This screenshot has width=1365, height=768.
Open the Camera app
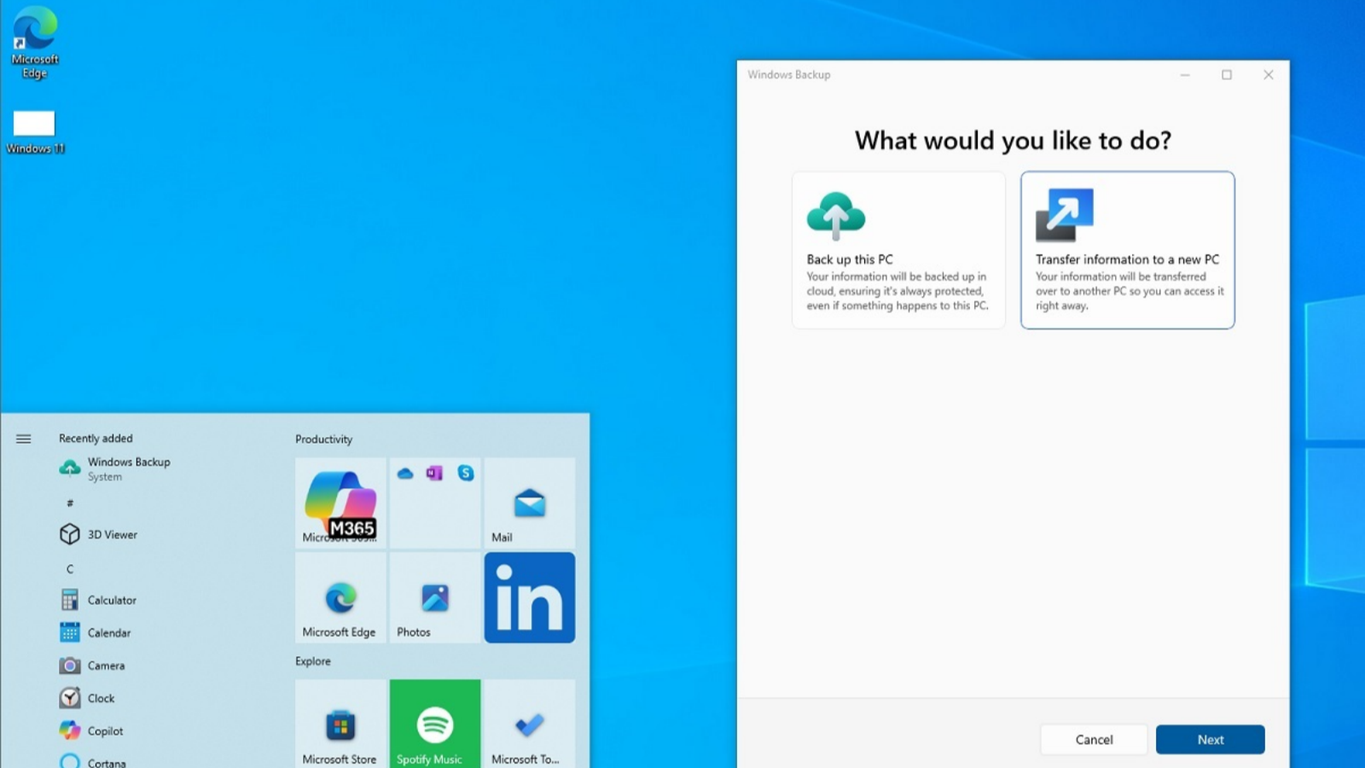106,666
